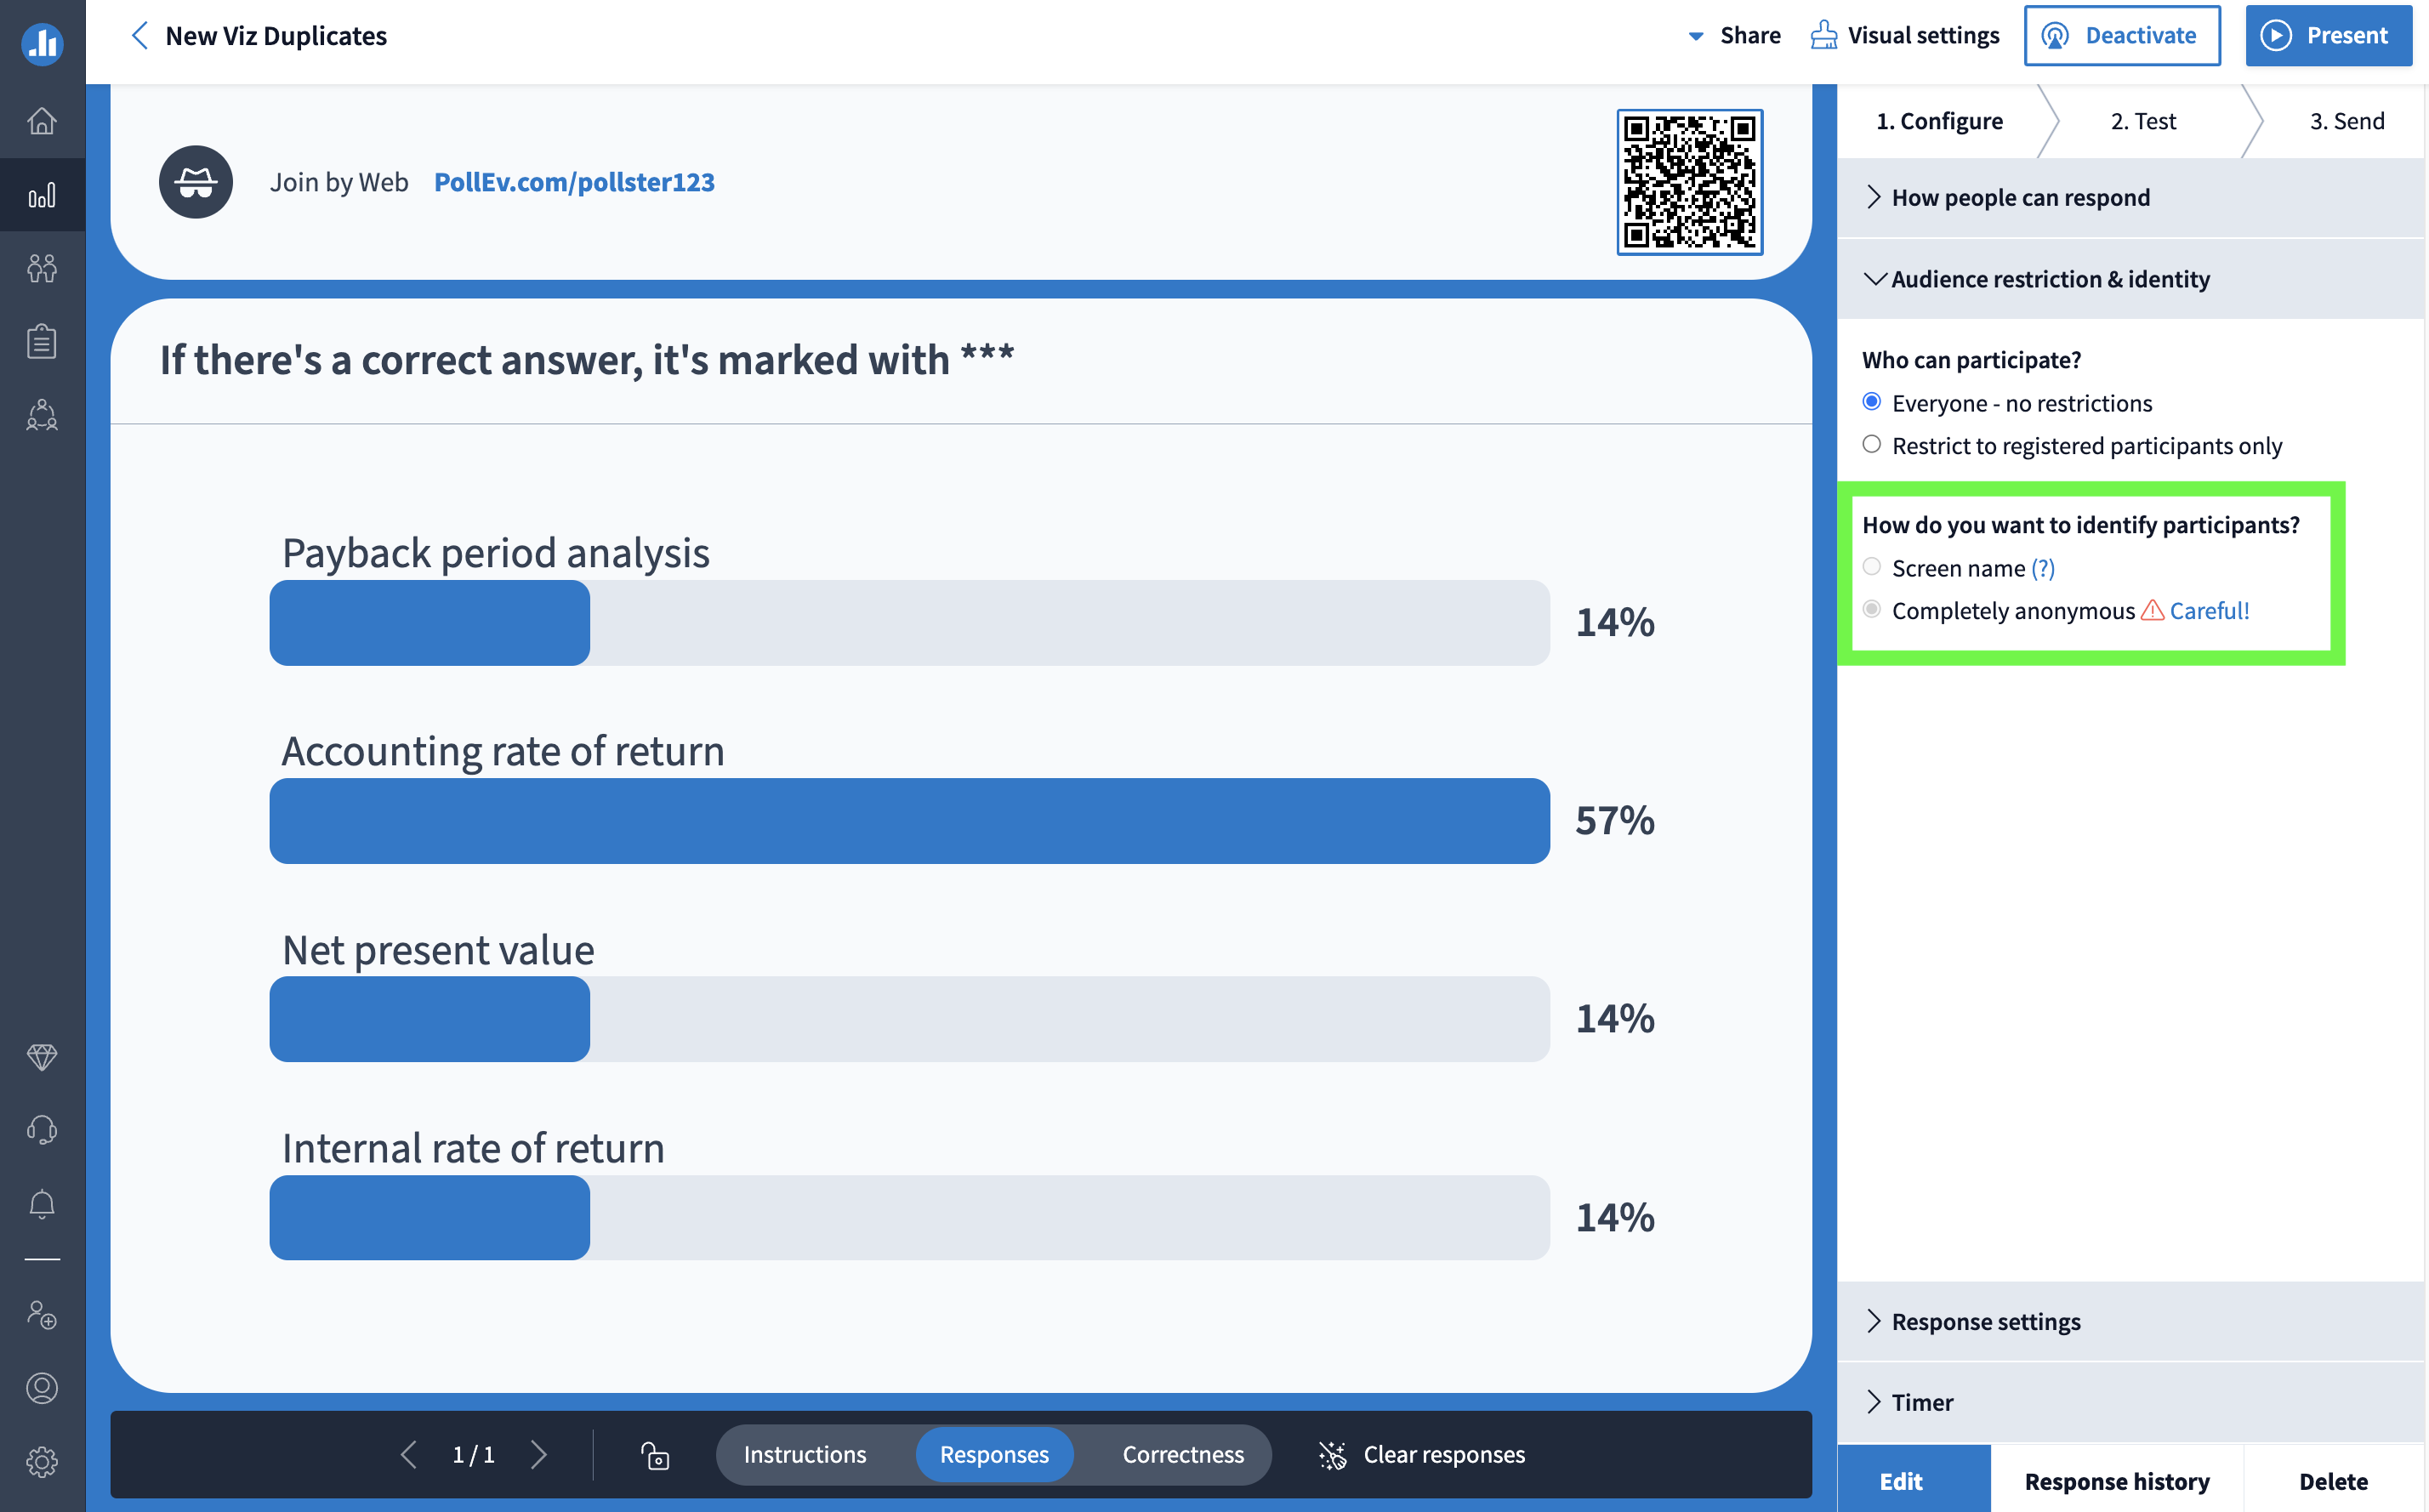Expand the Timer section
This screenshot has width=2429, height=1512.
click(x=2130, y=1402)
